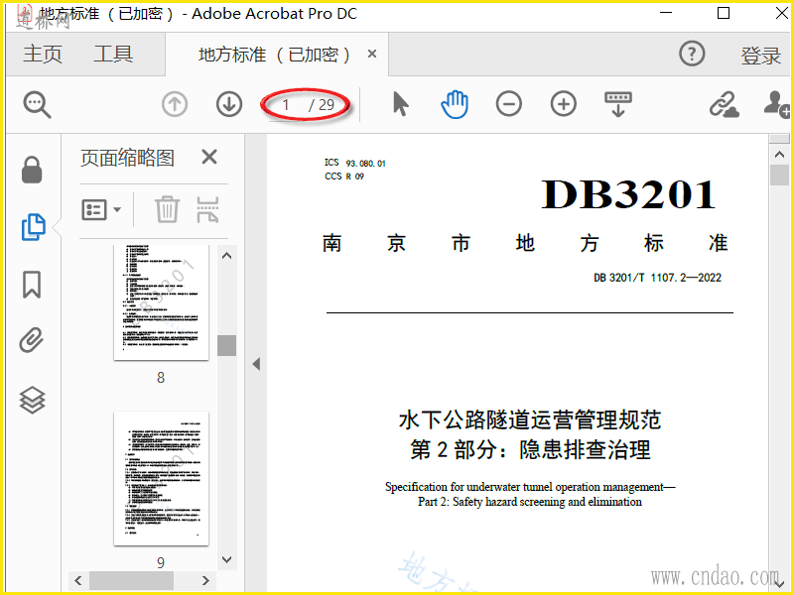Click the thumbnail panel page tool icon

tap(207, 209)
